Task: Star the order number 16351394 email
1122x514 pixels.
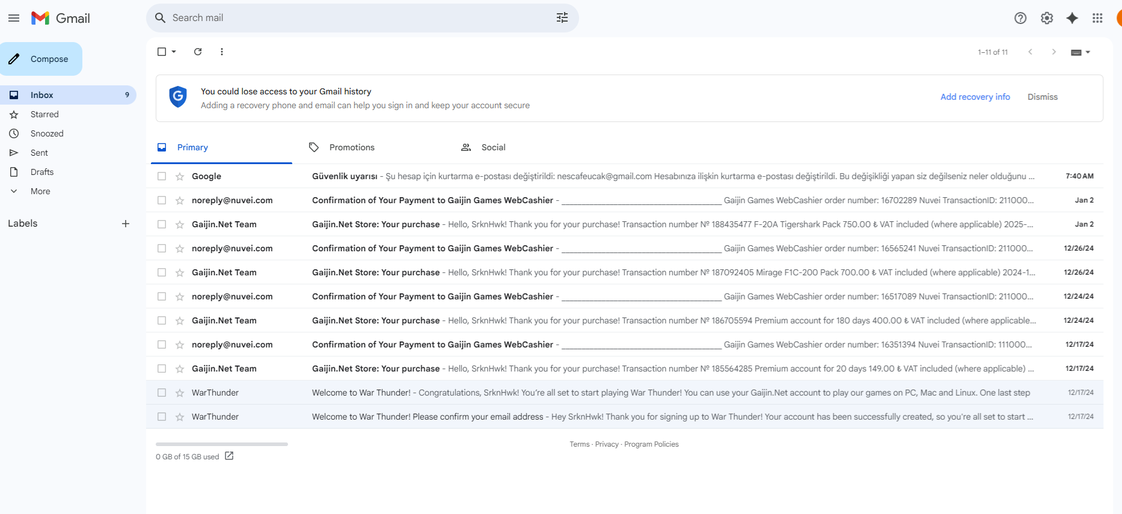Action: (180, 344)
